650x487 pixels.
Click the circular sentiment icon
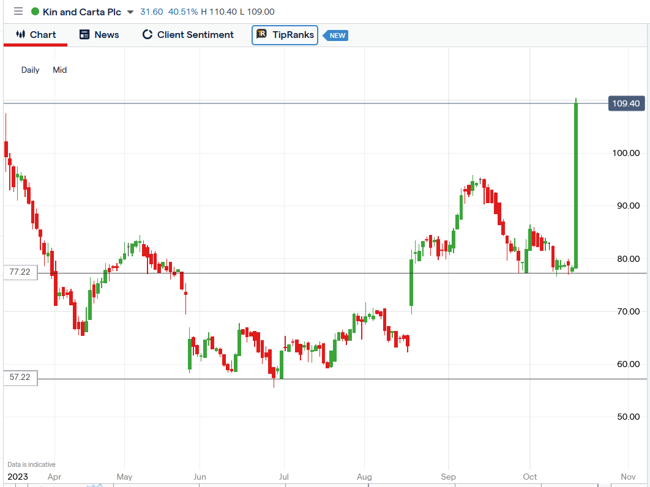click(x=147, y=34)
